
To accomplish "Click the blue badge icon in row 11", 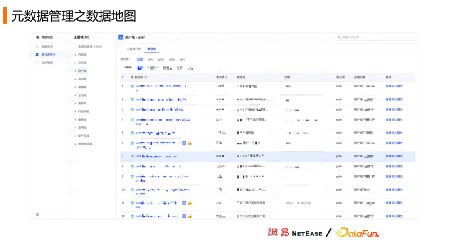I will (x=184, y=203).
